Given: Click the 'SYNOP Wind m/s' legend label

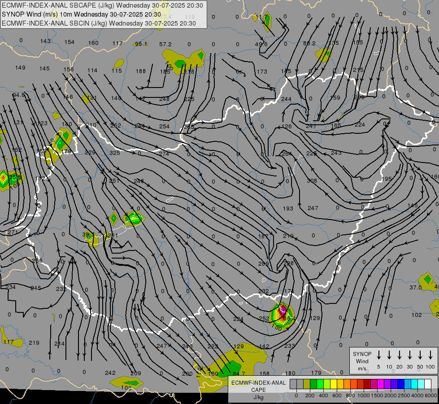Looking at the screenshot, I should pyautogui.click(x=362, y=361).
